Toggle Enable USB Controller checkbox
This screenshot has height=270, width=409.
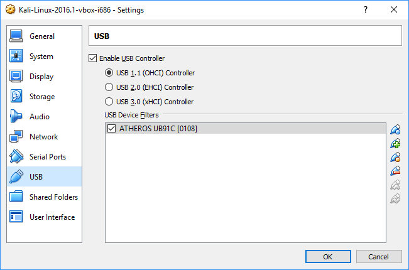tap(92, 58)
